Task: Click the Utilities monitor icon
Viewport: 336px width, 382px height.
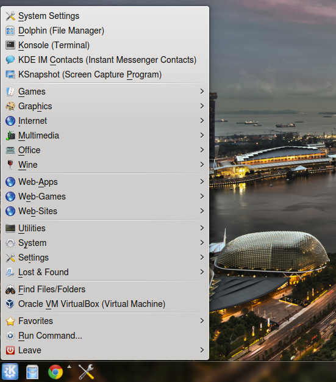Action: [x=10, y=228]
